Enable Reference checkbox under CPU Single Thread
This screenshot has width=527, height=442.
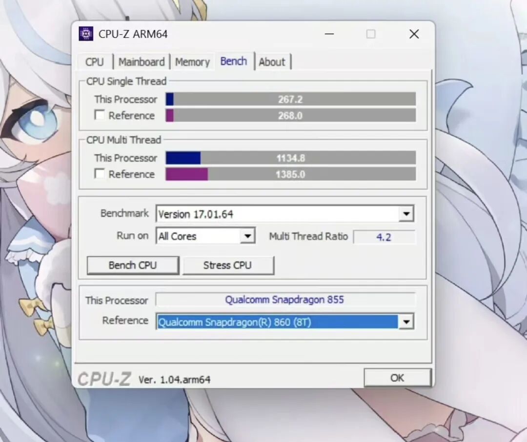[x=100, y=116]
